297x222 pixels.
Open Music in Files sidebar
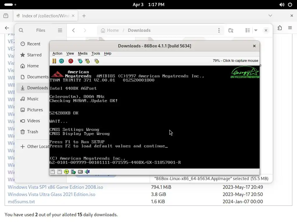[33, 99]
